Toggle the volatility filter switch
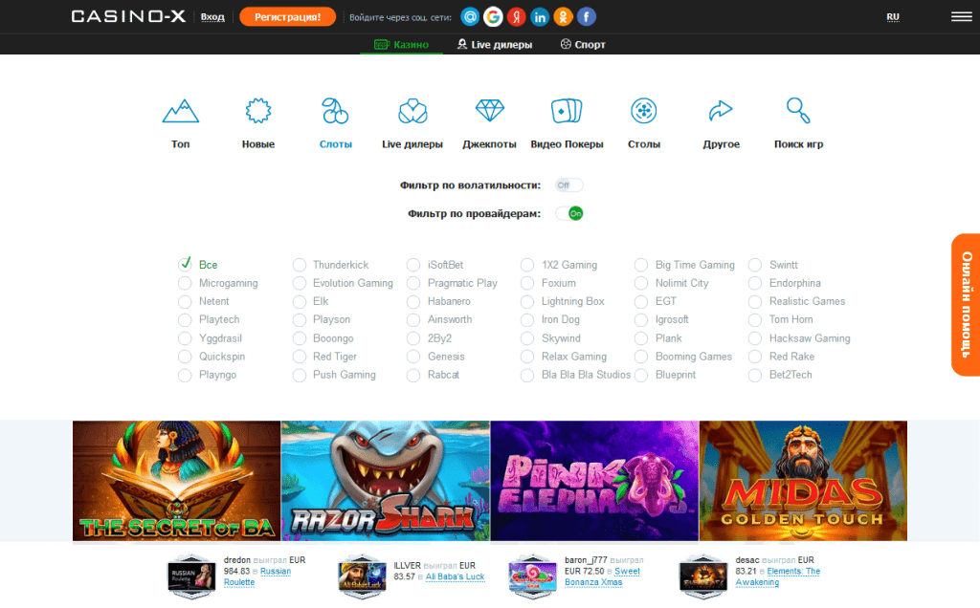 pos(568,185)
